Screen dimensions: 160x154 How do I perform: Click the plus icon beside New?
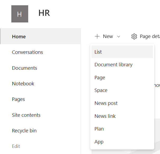click(x=97, y=36)
